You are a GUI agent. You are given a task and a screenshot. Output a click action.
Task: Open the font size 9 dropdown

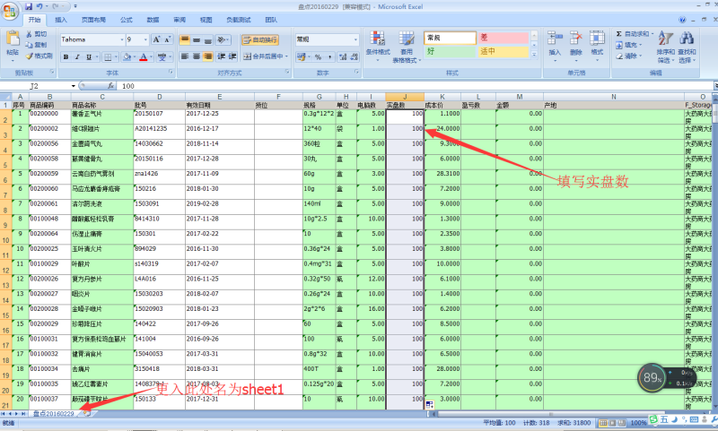pos(145,39)
